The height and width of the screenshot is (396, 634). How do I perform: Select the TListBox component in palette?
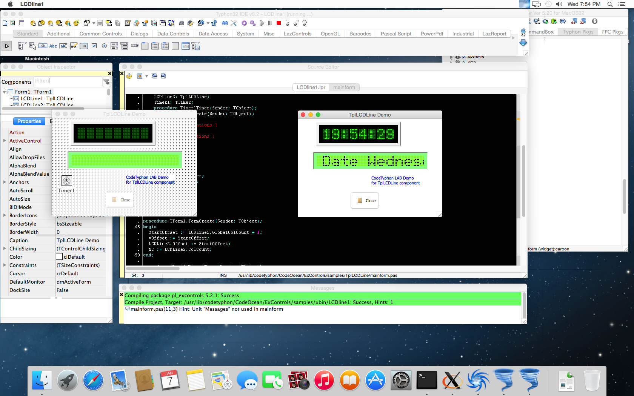(114, 46)
